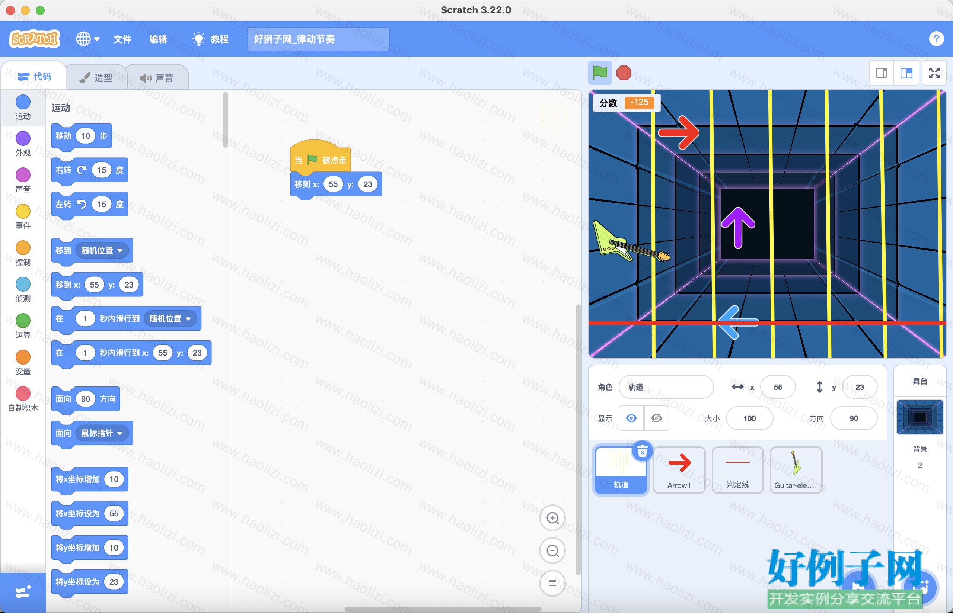Click the 将x坐标设为 55 block
The width and height of the screenshot is (953, 613).
[90, 513]
